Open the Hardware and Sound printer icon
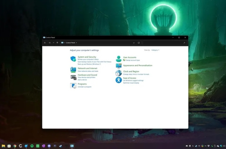This screenshot has width=226, height=149. tap(73, 77)
